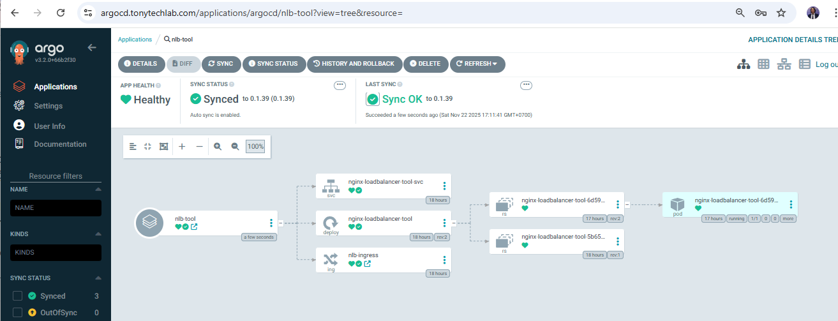Reload the page with the browser refresh icon
Screen dimensions: 838x321
[x=60, y=13]
